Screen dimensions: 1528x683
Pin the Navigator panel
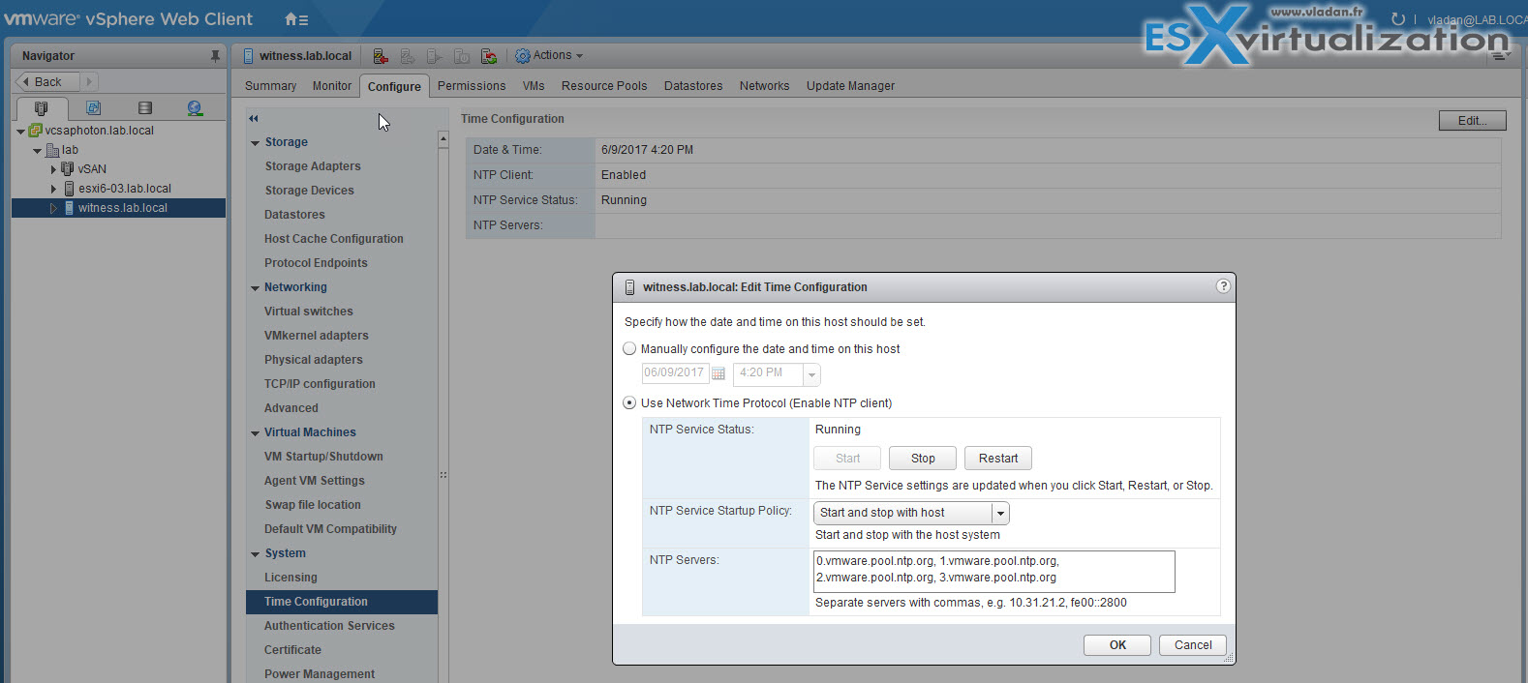pyautogui.click(x=215, y=56)
